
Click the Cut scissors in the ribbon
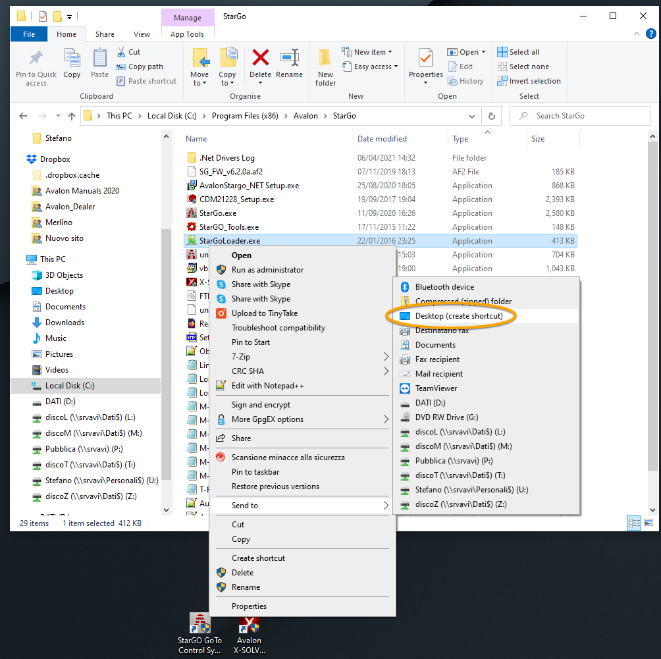(x=121, y=52)
